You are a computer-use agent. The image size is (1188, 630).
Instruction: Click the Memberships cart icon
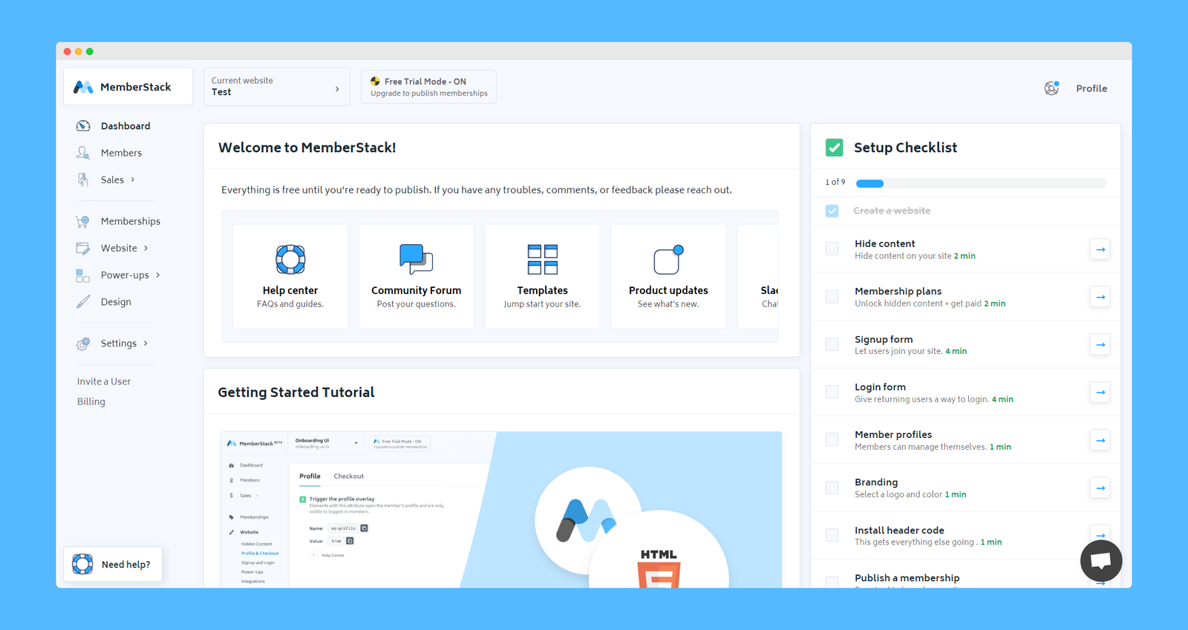point(83,221)
